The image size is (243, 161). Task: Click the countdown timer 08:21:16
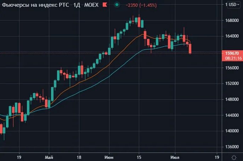click(233, 58)
